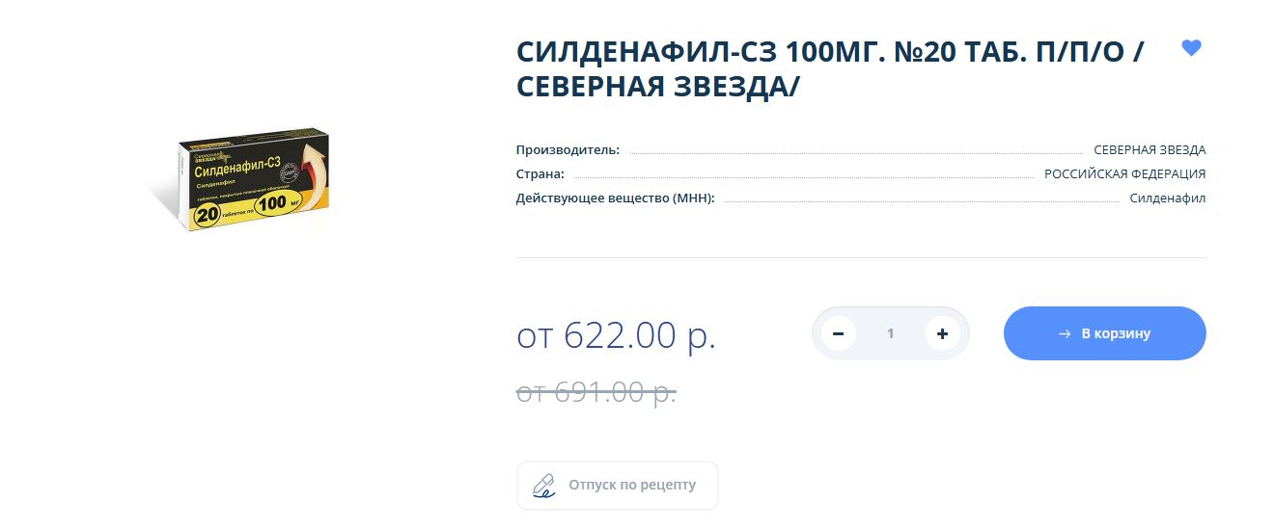Click 'Действующее вещество (МНН):' label
This screenshot has height=528, width=1274.
point(615,198)
